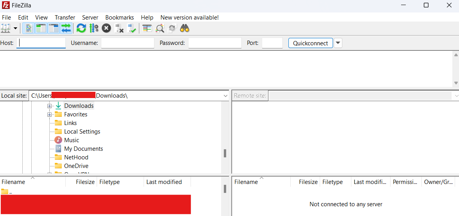Select Favorites folder in tree
Viewport: 459px width, 216px height.
(x=76, y=114)
